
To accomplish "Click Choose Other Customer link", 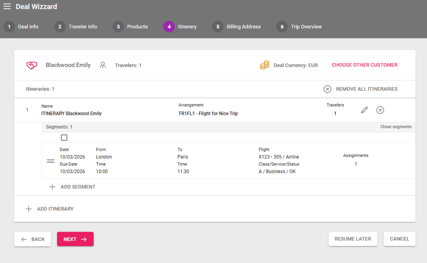I will click(364, 65).
